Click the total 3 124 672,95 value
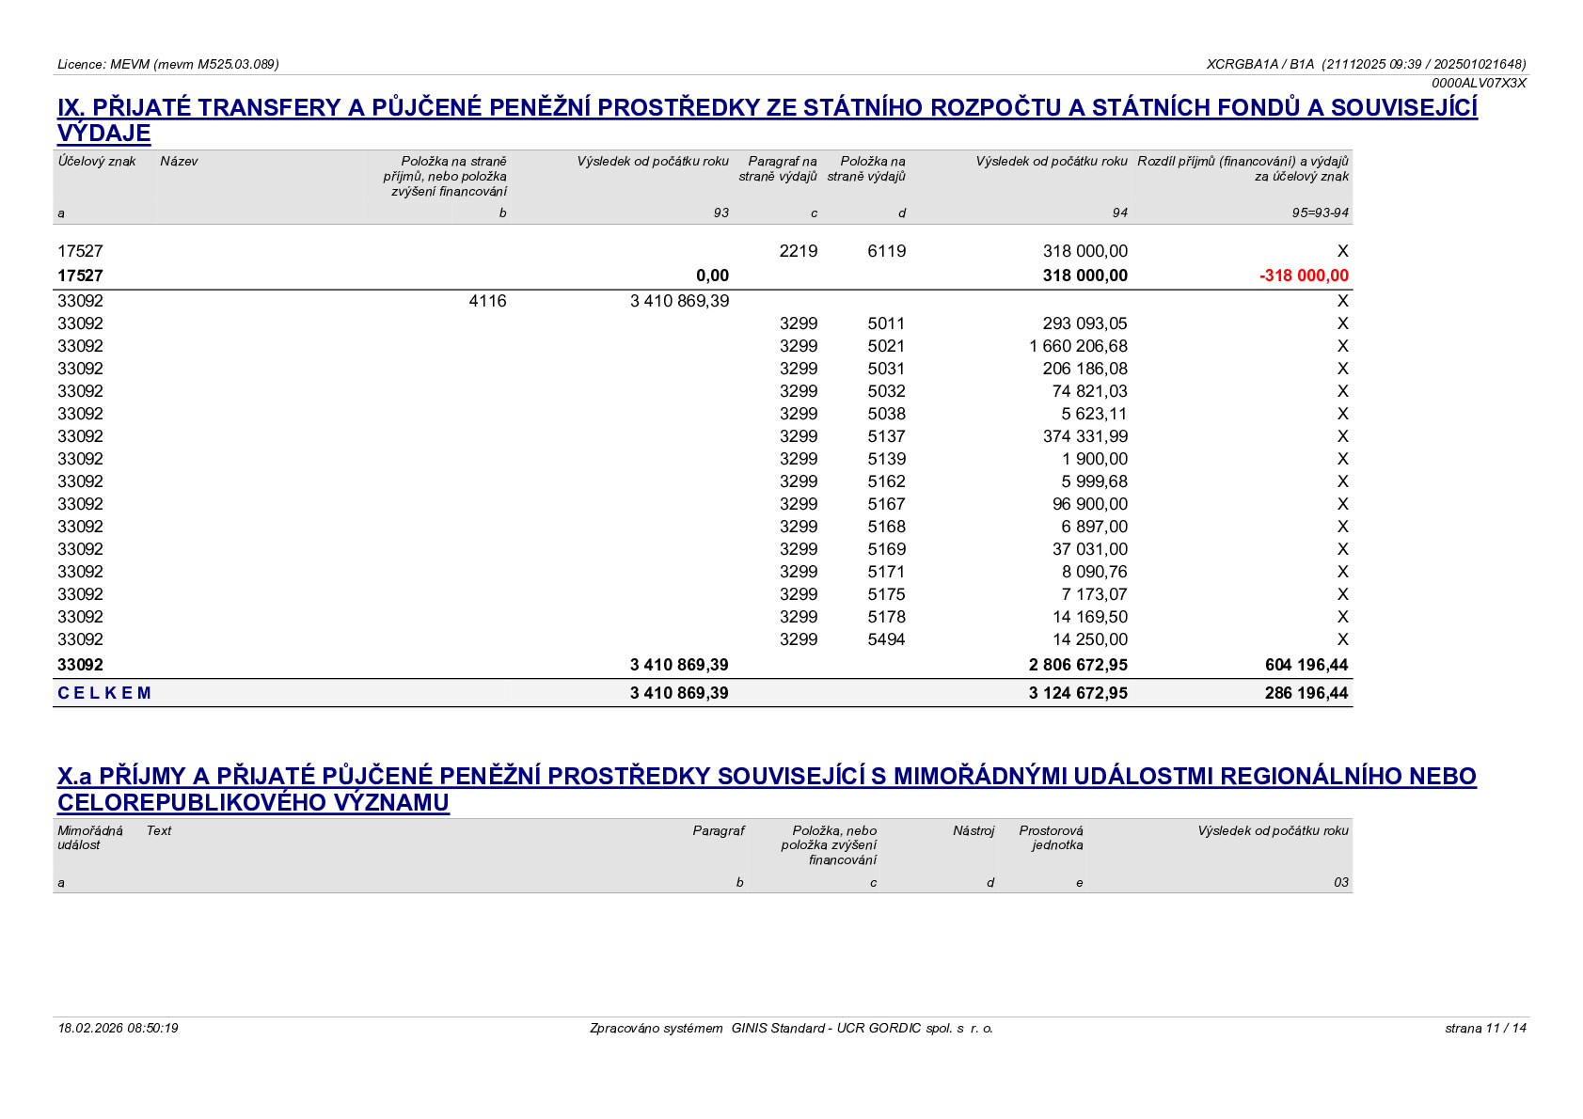The width and height of the screenshot is (1583, 1119). pyautogui.click(x=1078, y=693)
